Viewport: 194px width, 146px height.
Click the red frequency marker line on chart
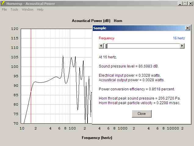coord(31,76)
